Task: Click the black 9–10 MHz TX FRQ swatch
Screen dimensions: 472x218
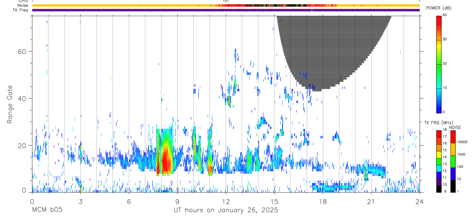Action: 439,188
